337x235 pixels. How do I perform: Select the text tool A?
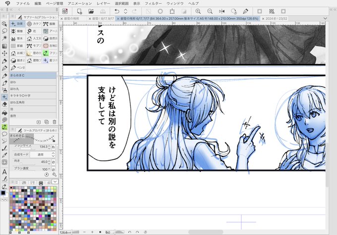[x=4, y=172]
